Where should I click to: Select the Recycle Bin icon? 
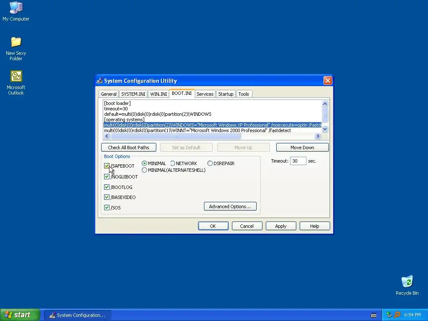click(407, 285)
